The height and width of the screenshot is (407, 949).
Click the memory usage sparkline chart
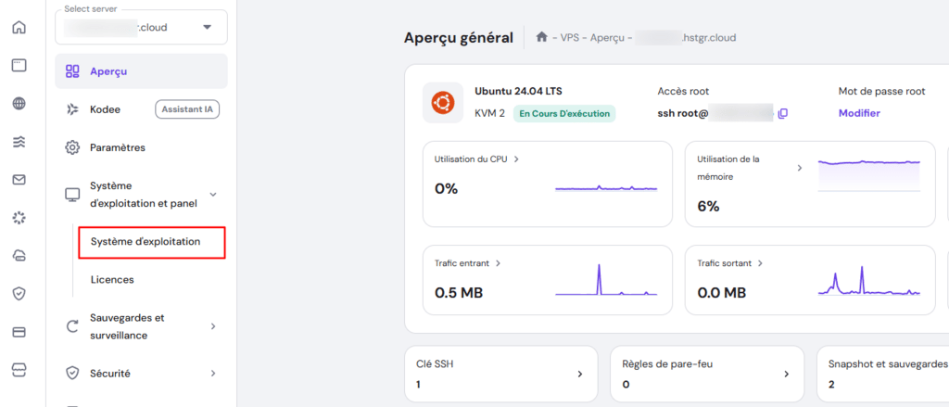869,175
